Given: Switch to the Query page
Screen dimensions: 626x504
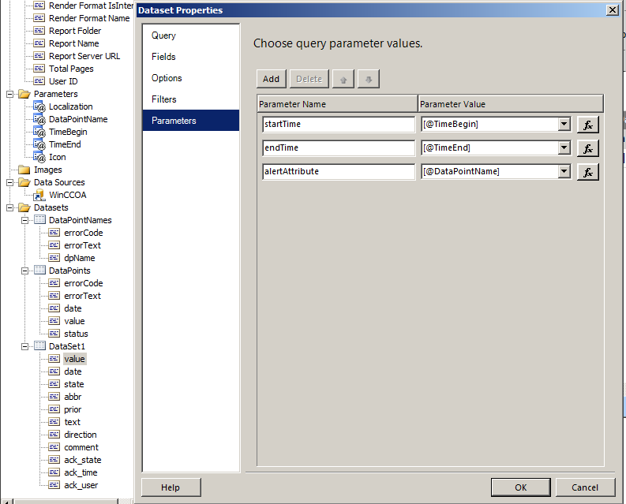Looking at the screenshot, I should click(164, 35).
